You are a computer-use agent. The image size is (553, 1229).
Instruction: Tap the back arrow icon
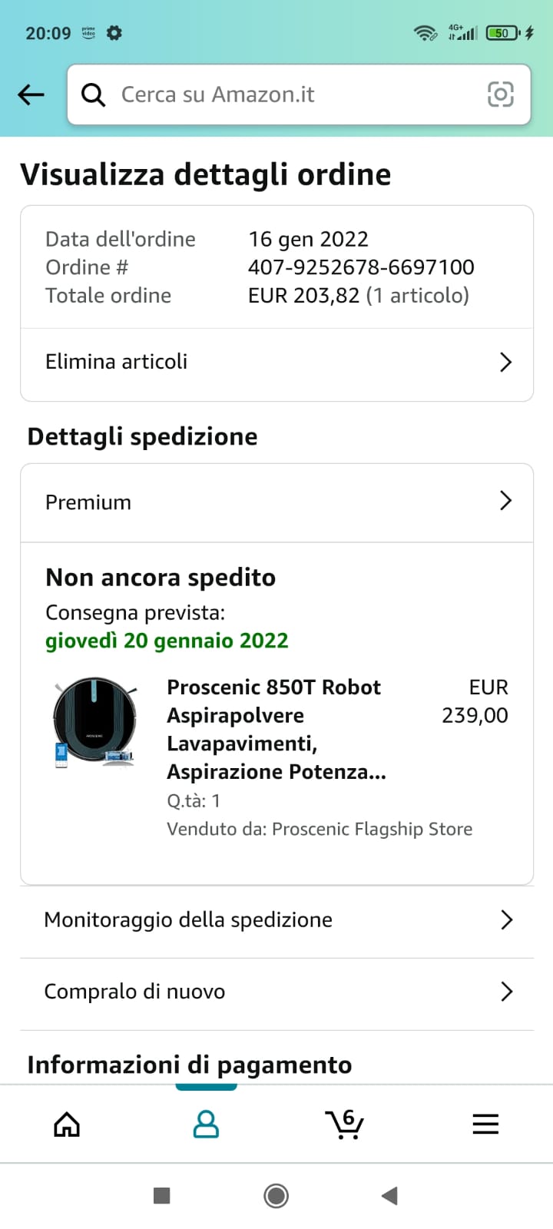(x=31, y=94)
